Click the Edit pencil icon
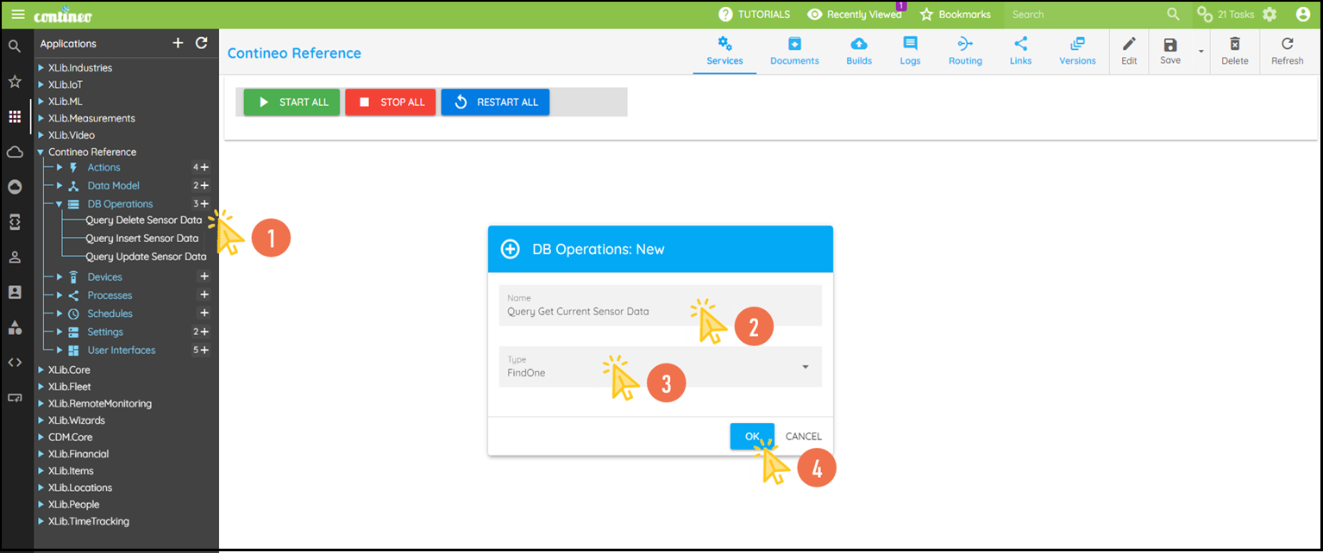Image resolution: width=1323 pixels, height=553 pixels. [1129, 45]
